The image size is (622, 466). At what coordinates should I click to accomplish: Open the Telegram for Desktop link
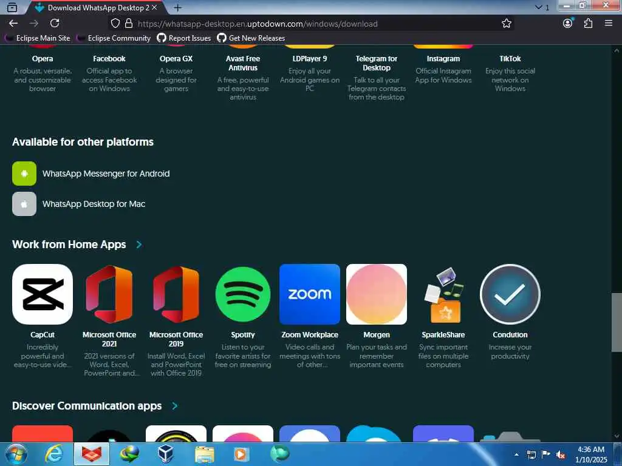coord(377,63)
